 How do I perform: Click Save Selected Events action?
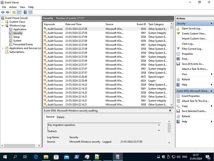(194, 111)
